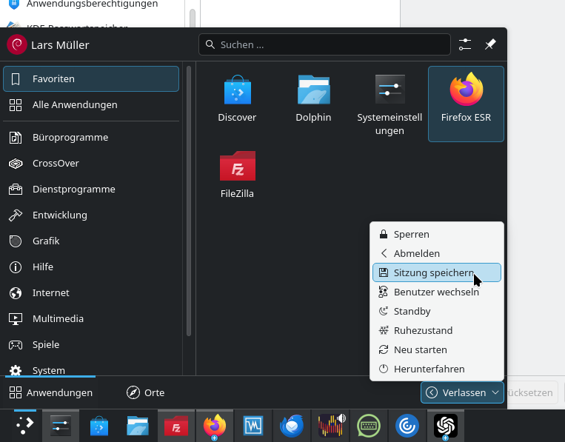Switch to the Orte view
565x442 pixels.
pyautogui.click(x=146, y=392)
